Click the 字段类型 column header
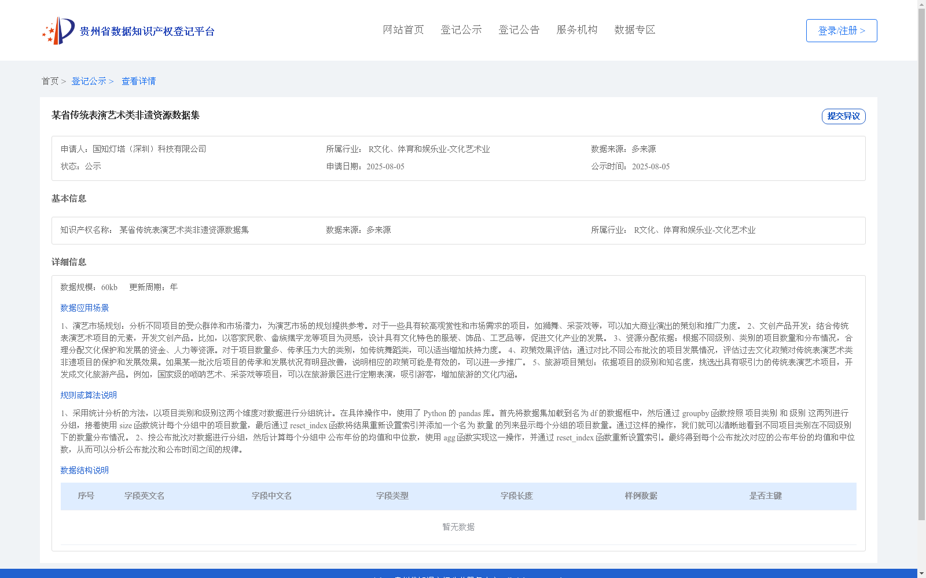 (x=392, y=496)
